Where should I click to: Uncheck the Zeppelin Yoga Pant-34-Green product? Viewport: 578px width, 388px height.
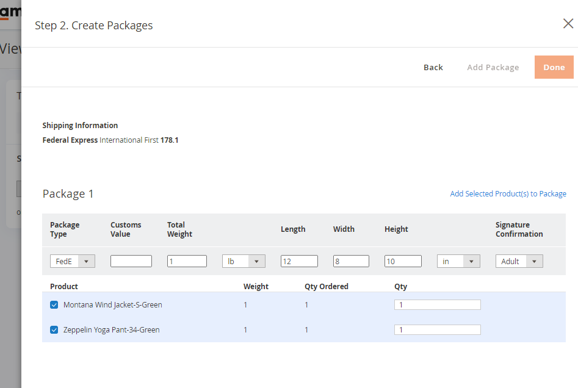(54, 329)
